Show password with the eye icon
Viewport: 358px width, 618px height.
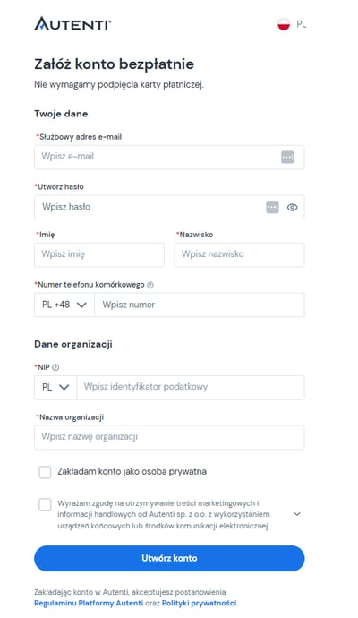(x=293, y=207)
